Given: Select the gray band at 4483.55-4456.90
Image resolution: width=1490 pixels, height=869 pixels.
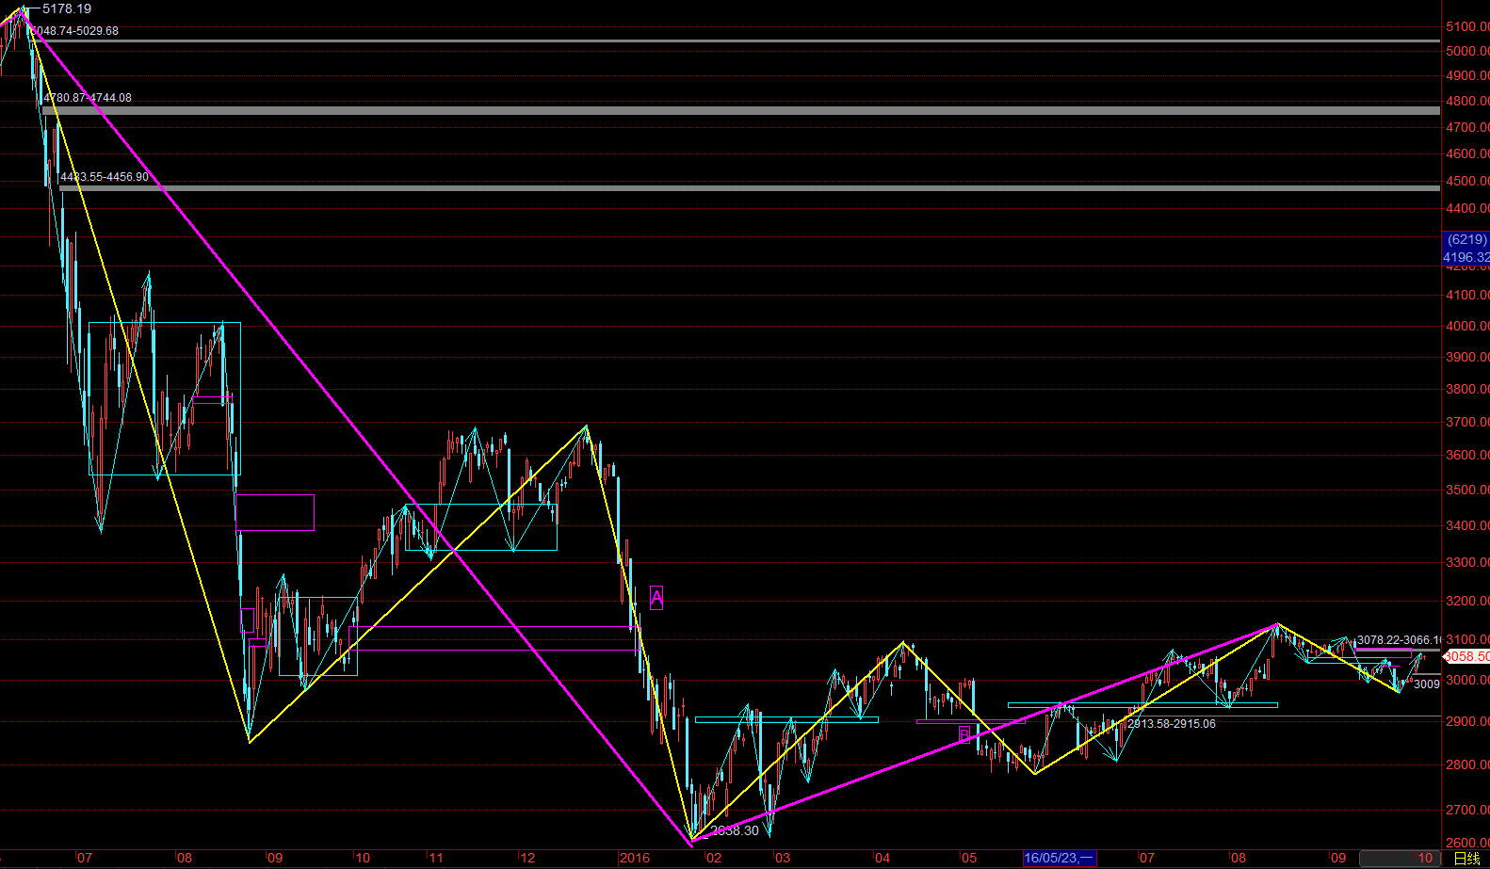Looking at the screenshot, I should coord(750,188).
